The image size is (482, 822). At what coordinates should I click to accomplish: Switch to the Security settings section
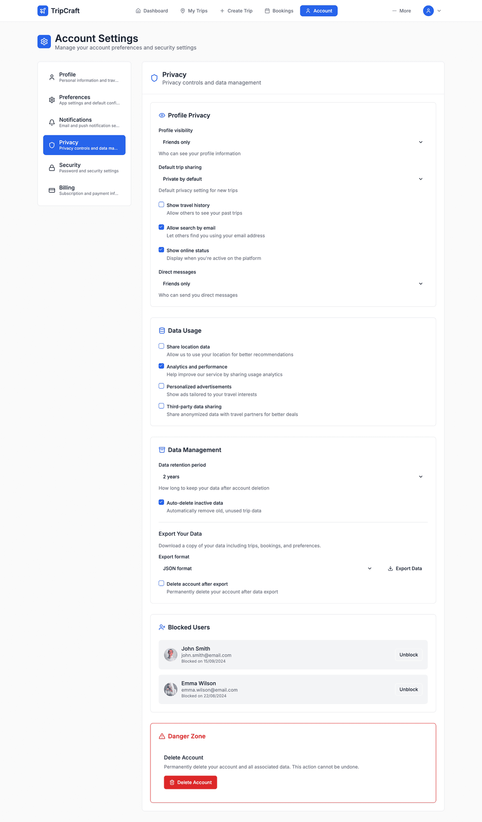[84, 167]
